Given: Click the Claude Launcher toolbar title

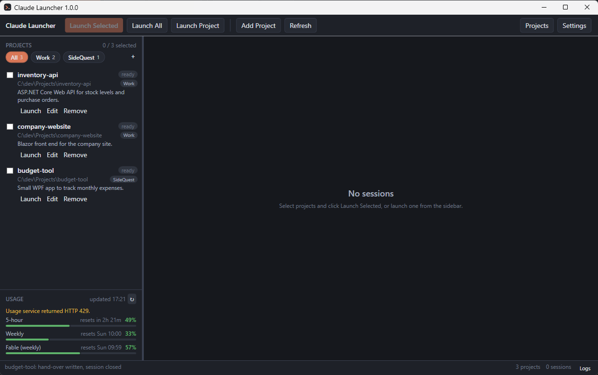Looking at the screenshot, I should [x=31, y=26].
